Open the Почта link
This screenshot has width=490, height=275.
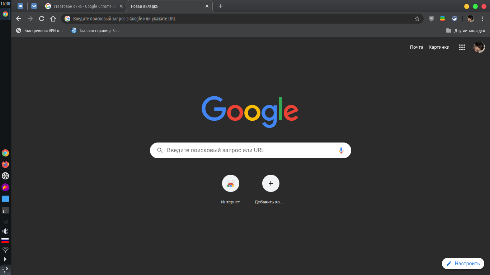coord(416,47)
